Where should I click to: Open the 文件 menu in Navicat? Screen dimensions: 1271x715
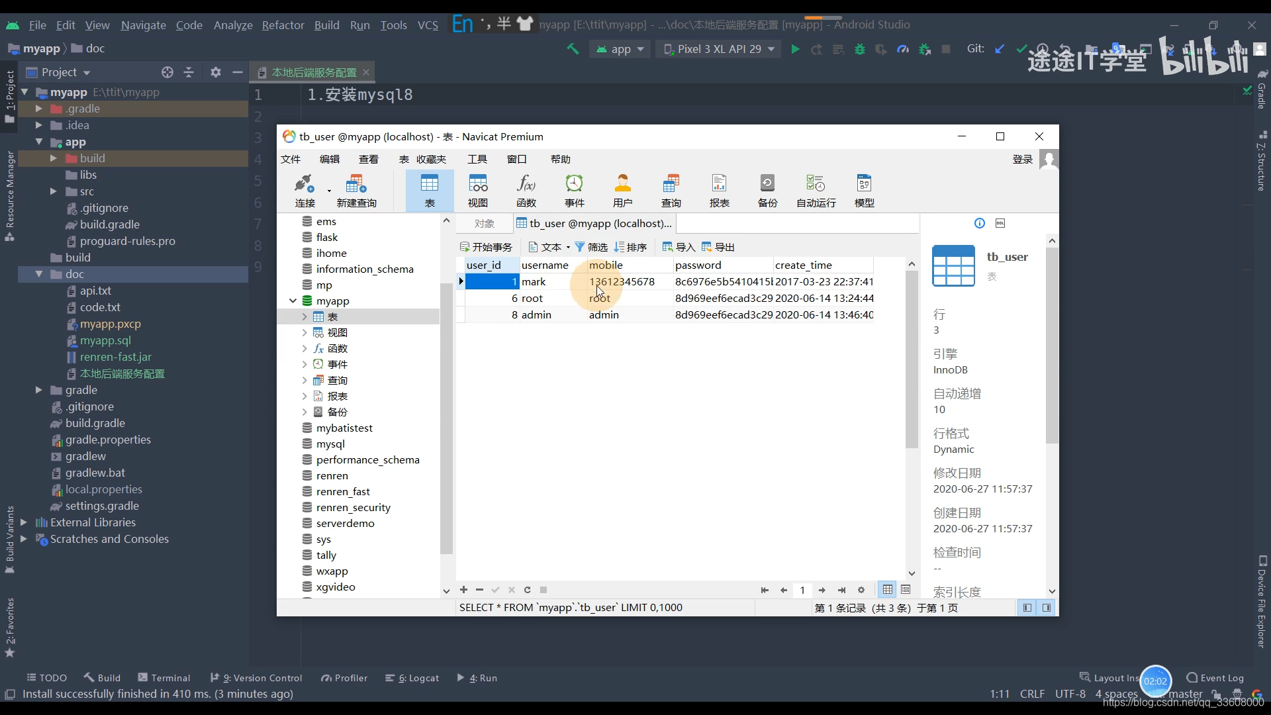pyautogui.click(x=291, y=159)
